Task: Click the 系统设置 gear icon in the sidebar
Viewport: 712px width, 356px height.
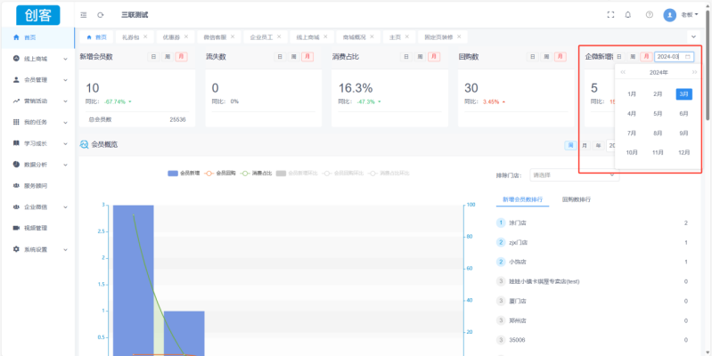Action: pos(16,249)
